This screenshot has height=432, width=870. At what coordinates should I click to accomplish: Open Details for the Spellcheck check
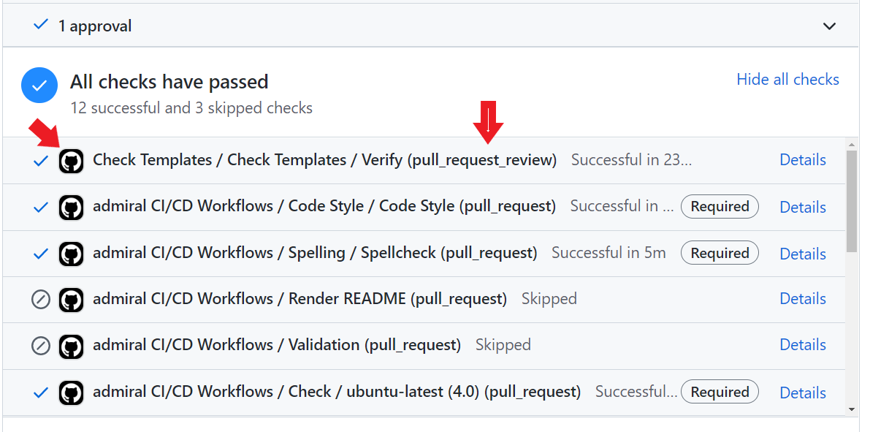coord(803,253)
